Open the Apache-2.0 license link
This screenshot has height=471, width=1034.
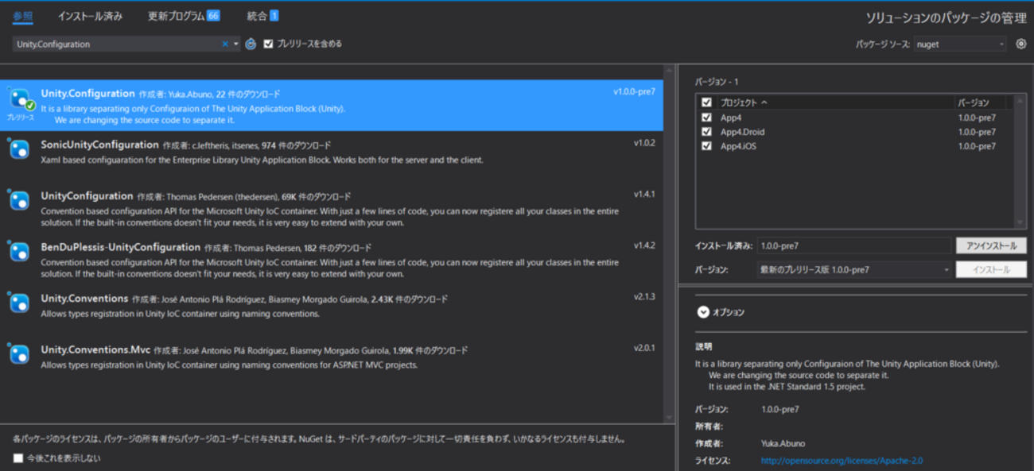(842, 461)
